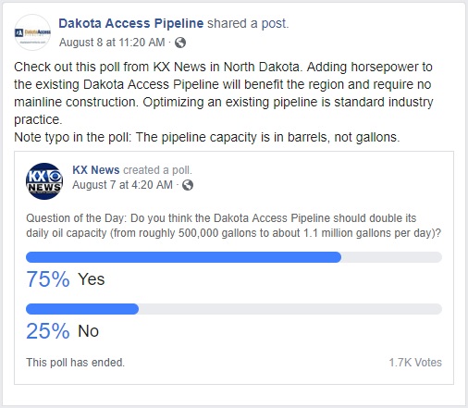Viewport: 468px width, 408px height.
Task: Click the 'This poll has ended' notice
Action: [x=75, y=363]
